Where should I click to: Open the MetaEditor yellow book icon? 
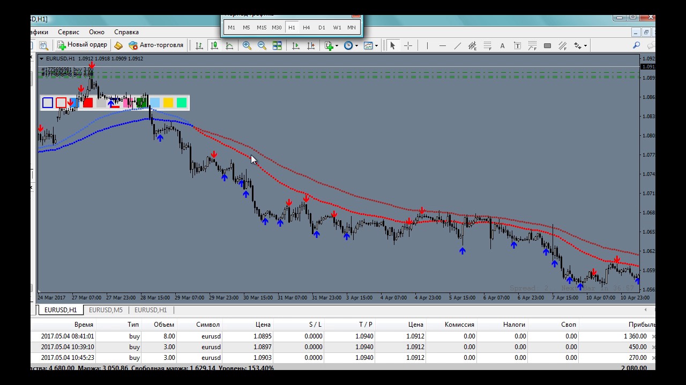click(x=118, y=45)
